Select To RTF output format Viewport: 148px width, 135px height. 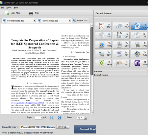(x=103, y=35)
